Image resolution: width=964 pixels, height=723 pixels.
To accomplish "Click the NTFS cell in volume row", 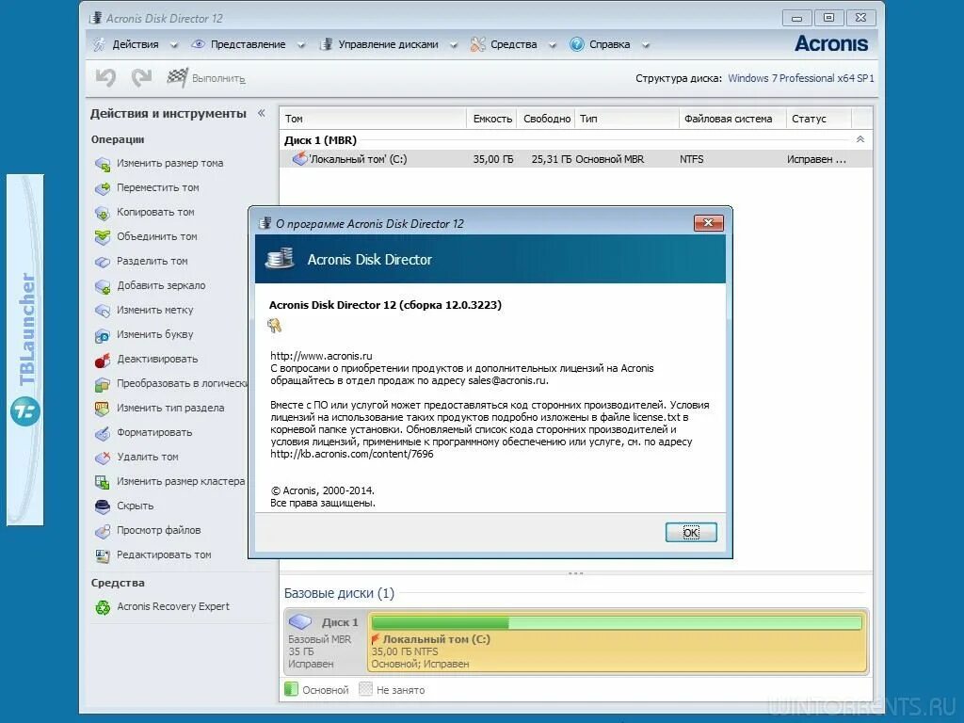I will coord(691,159).
